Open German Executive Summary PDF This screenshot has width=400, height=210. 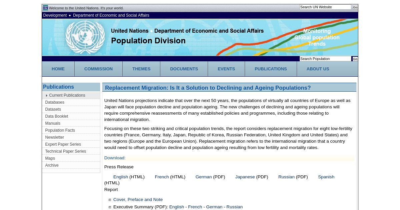pyautogui.click(x=214, y=207)
